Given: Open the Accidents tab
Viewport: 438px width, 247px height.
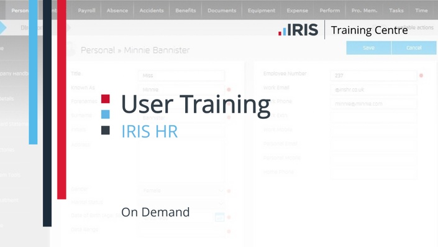Looking at the screenshot, I should [152, 11].
